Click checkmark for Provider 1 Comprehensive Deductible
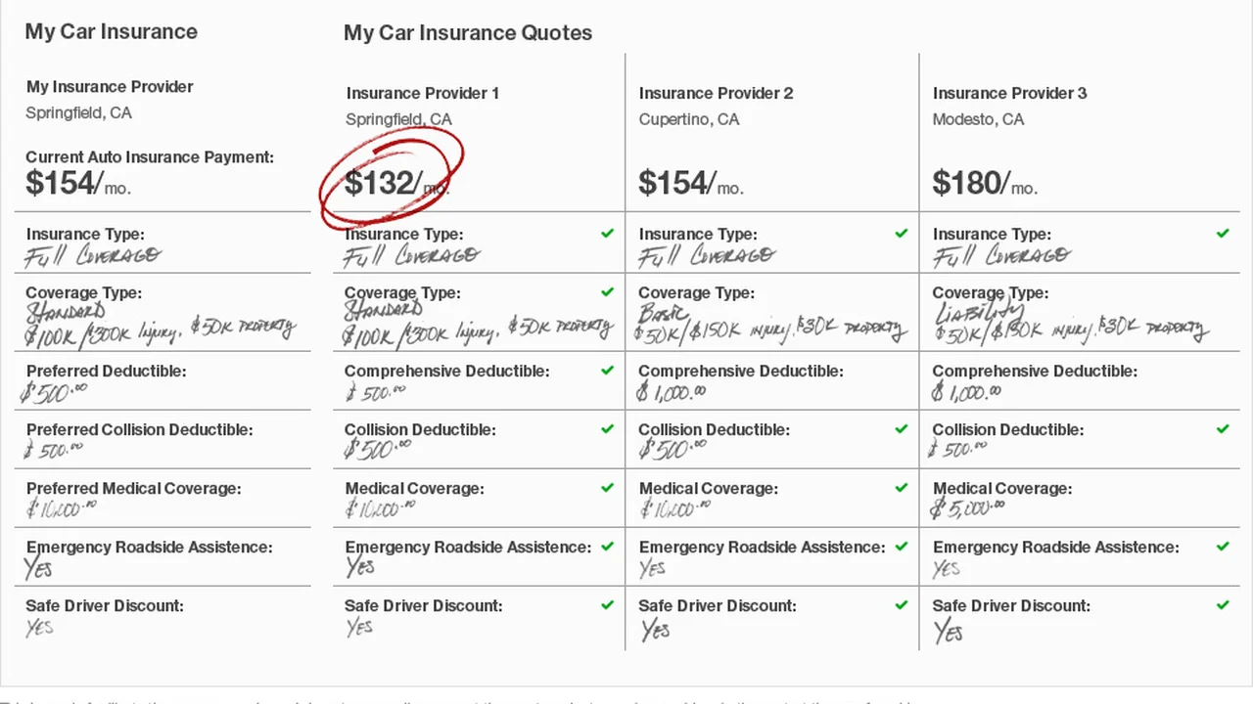1253x704 pixels. coord(607,371)
